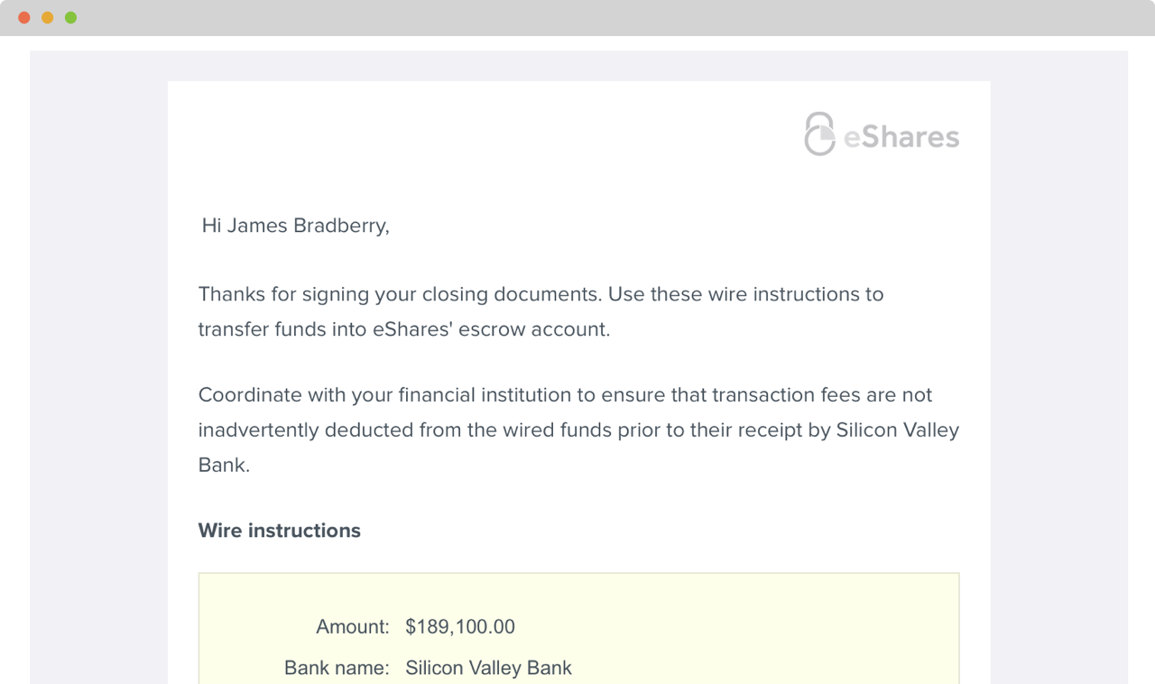Click the word "Bank." ending the paragraph

[x=224, y=466]
